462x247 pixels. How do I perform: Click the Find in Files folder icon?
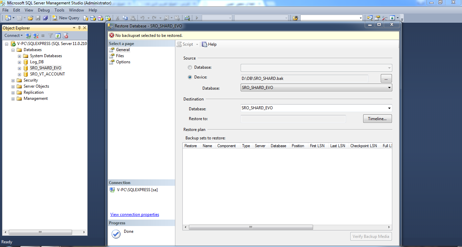point(295,18)
